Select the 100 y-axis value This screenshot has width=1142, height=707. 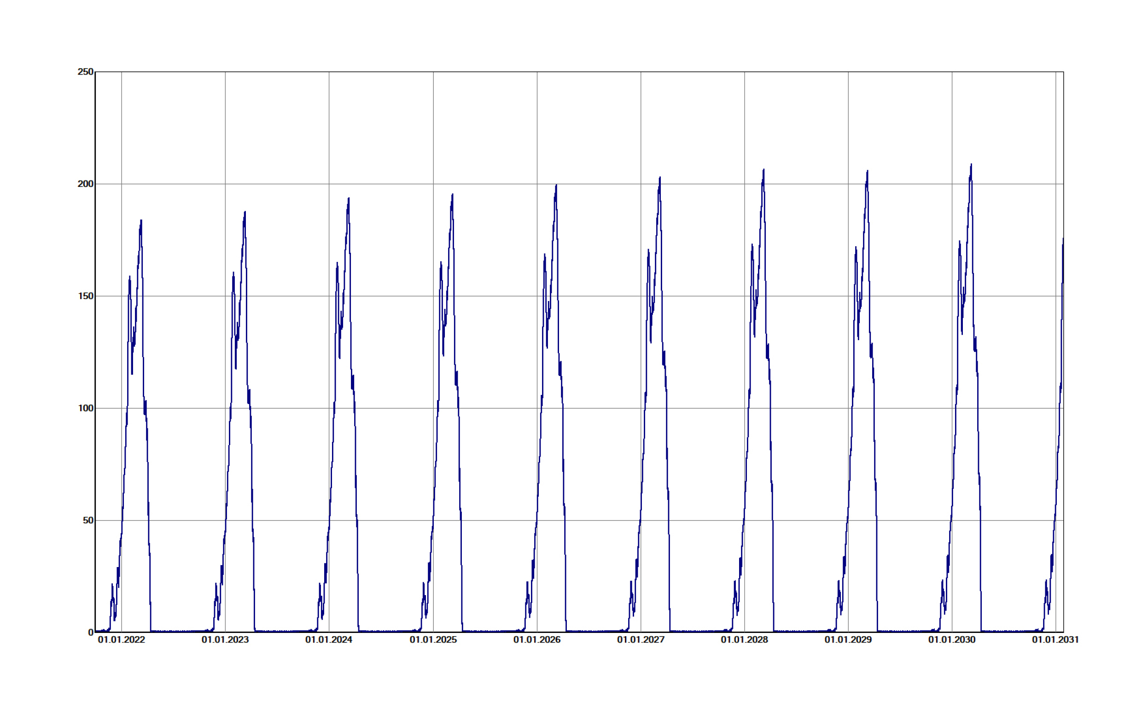[x=85, y=409]
